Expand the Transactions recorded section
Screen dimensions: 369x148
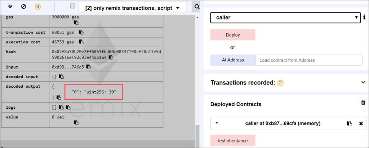tap(363, 83)
